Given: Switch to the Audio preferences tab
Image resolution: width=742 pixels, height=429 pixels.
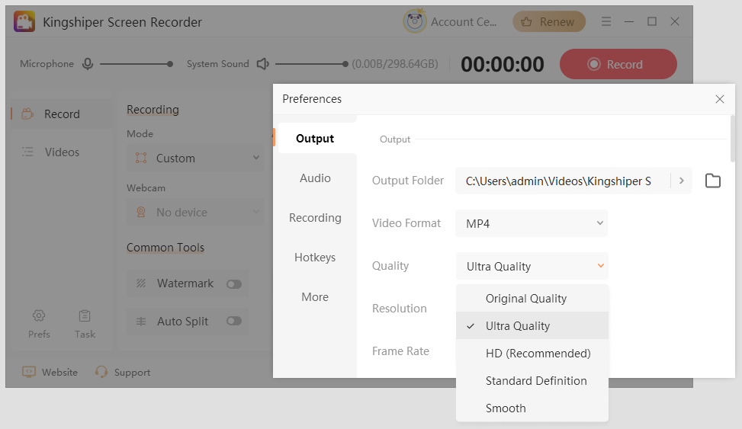Looking at the screenshot, I should click(315, 178).
